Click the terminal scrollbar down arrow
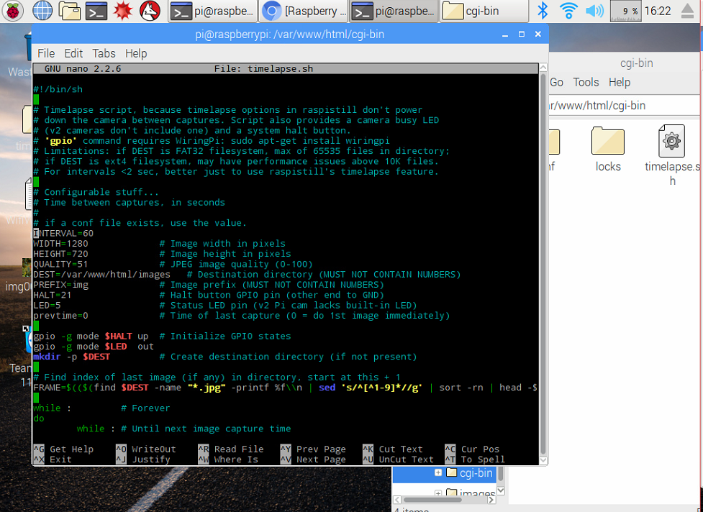The height and width of the screenshot is (512, 703). pyautogui.click(x=543, y=460)
